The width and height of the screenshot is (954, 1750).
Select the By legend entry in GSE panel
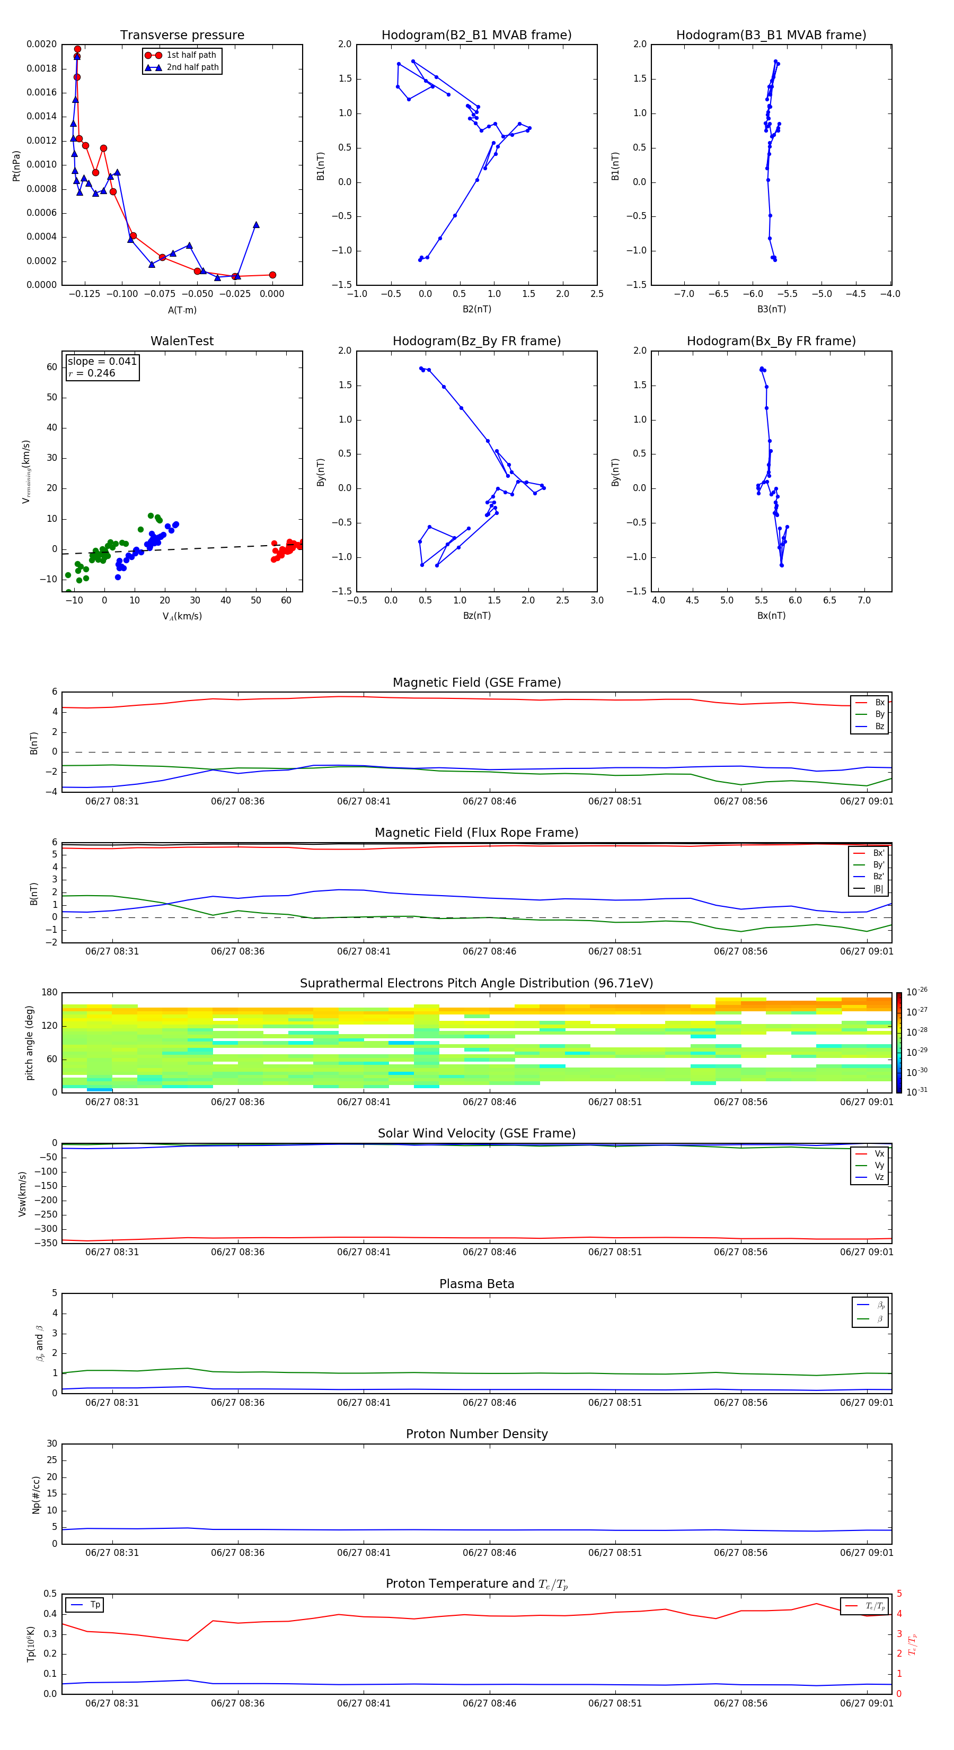[870, 715]
